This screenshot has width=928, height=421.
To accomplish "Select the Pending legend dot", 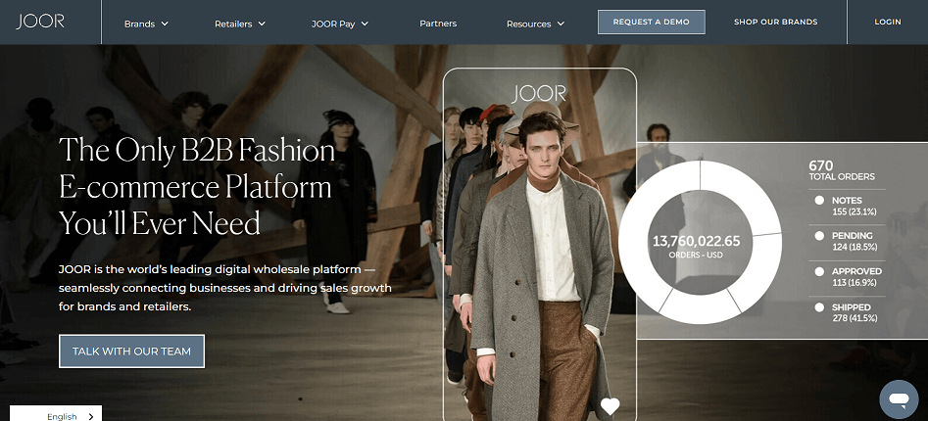I will pos(819,236).
